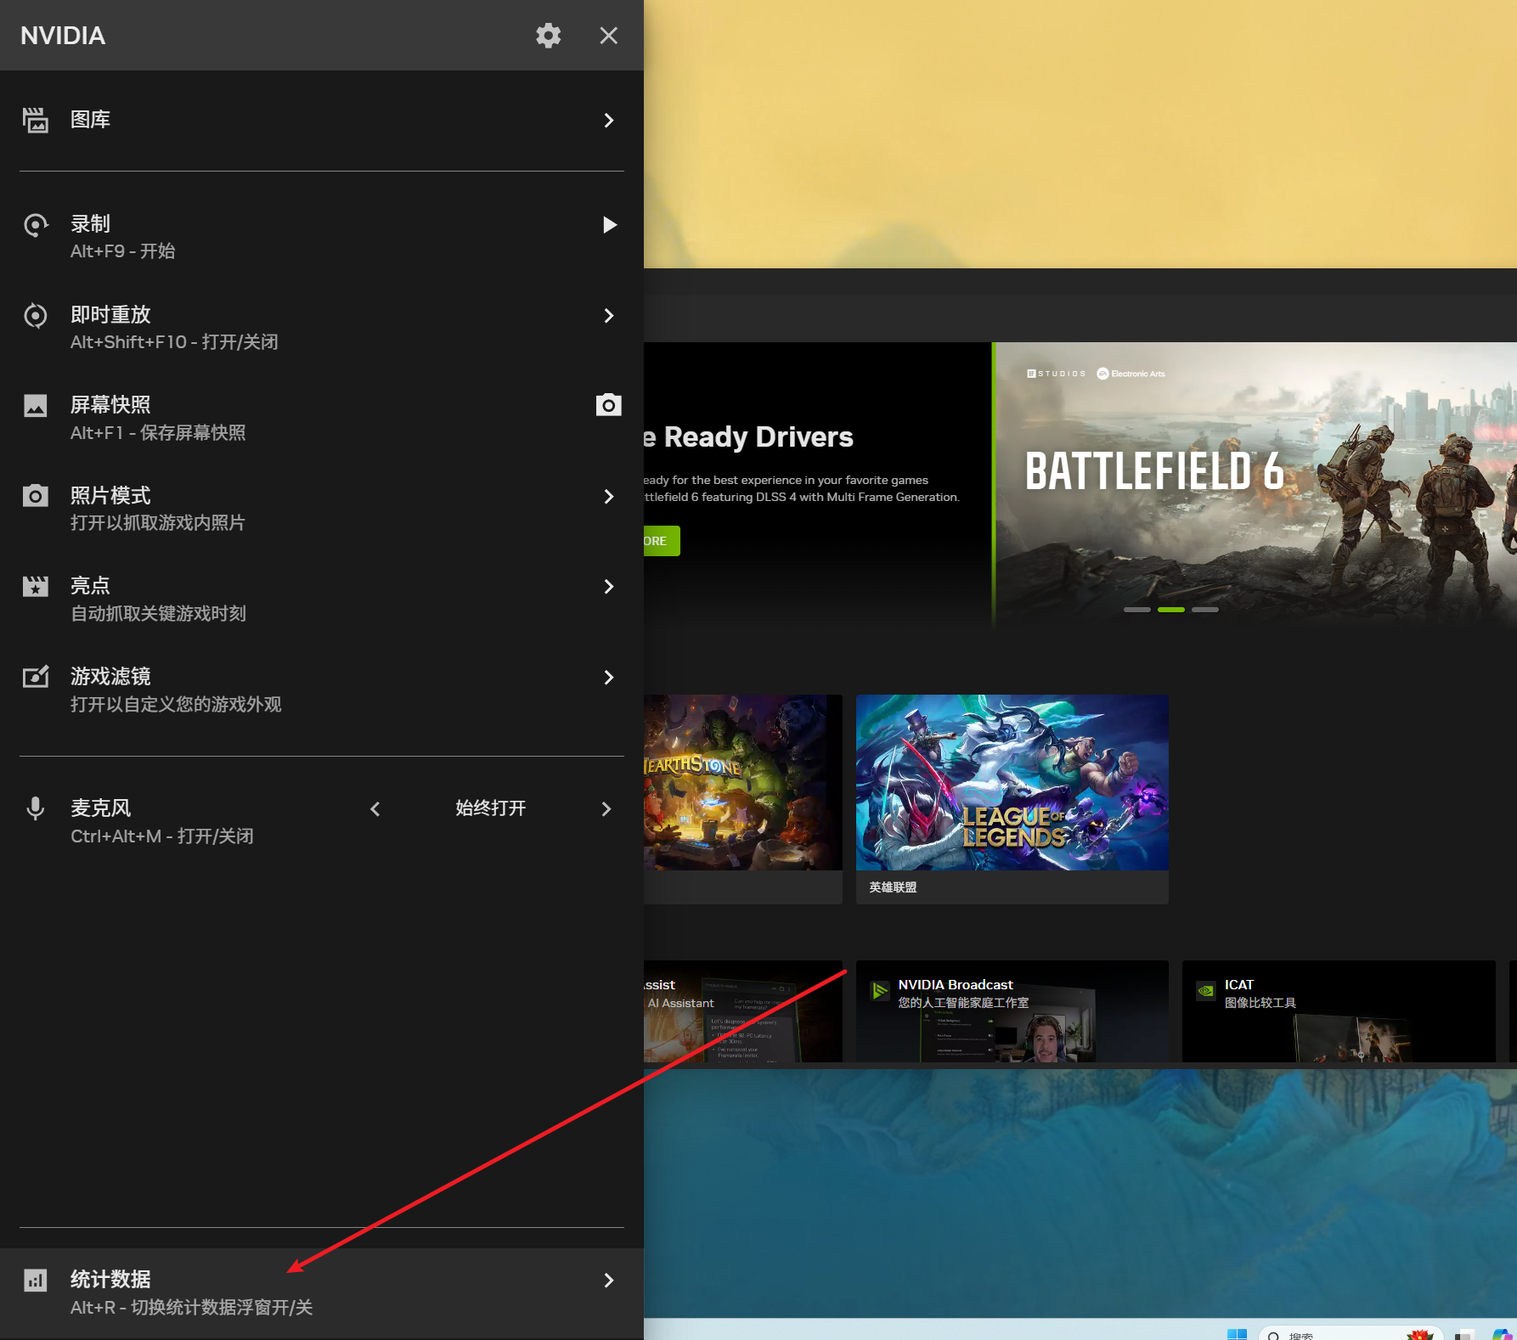Switch microphone mode with the left arrow
Image resolution: width=1517 pixels, height=1340 pixels.
coord(375,809)
